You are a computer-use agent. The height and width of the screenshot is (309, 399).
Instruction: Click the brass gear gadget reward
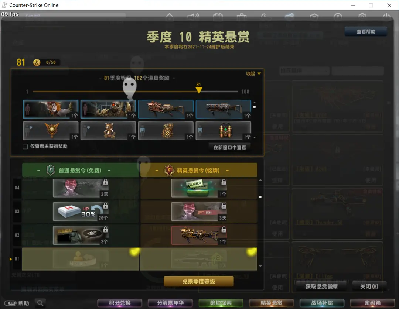[x=166, y=130]
